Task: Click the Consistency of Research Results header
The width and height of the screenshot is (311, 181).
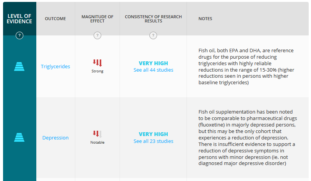Action: pos(153,19)
